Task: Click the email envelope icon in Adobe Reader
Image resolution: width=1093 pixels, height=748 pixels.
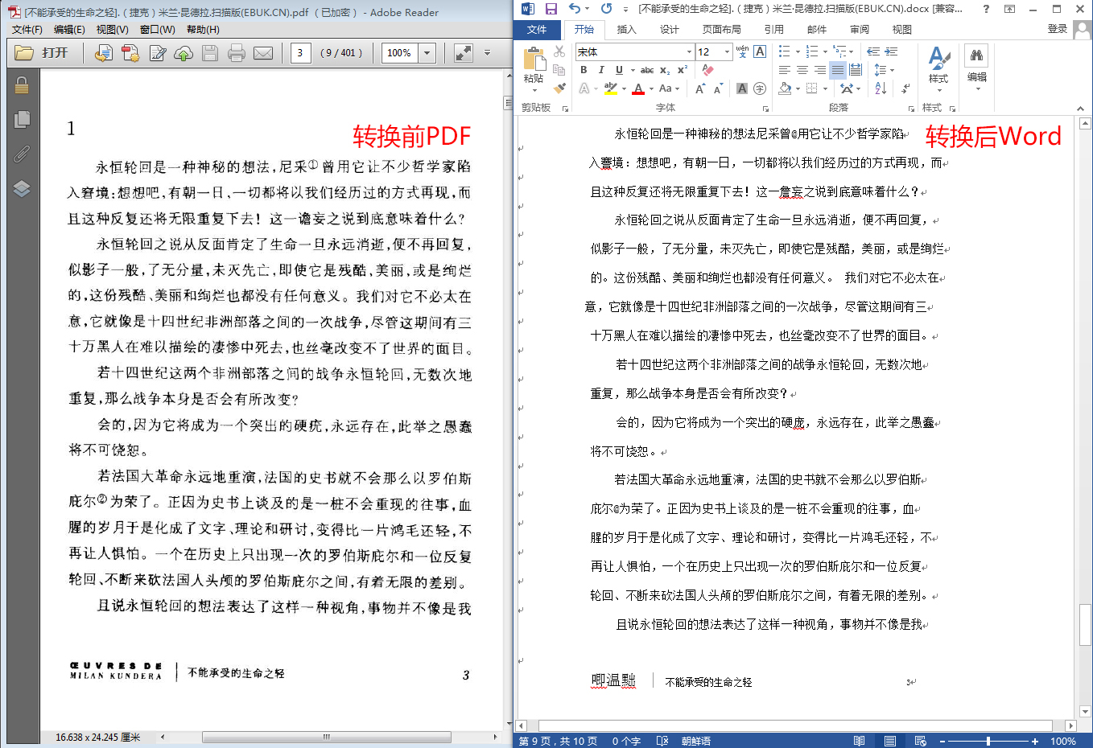Action: 263,53
